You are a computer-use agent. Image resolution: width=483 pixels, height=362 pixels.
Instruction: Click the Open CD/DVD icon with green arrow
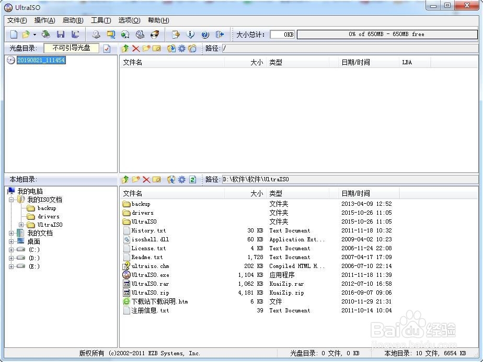pos(46,34)
